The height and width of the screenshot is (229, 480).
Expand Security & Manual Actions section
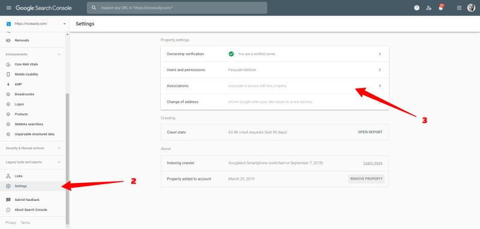coord(59,148)
